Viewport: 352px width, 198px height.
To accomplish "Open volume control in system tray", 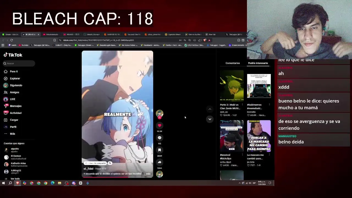I will [250, 183].
